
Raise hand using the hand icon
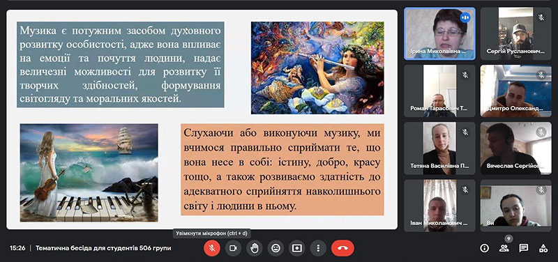[254, 248]
